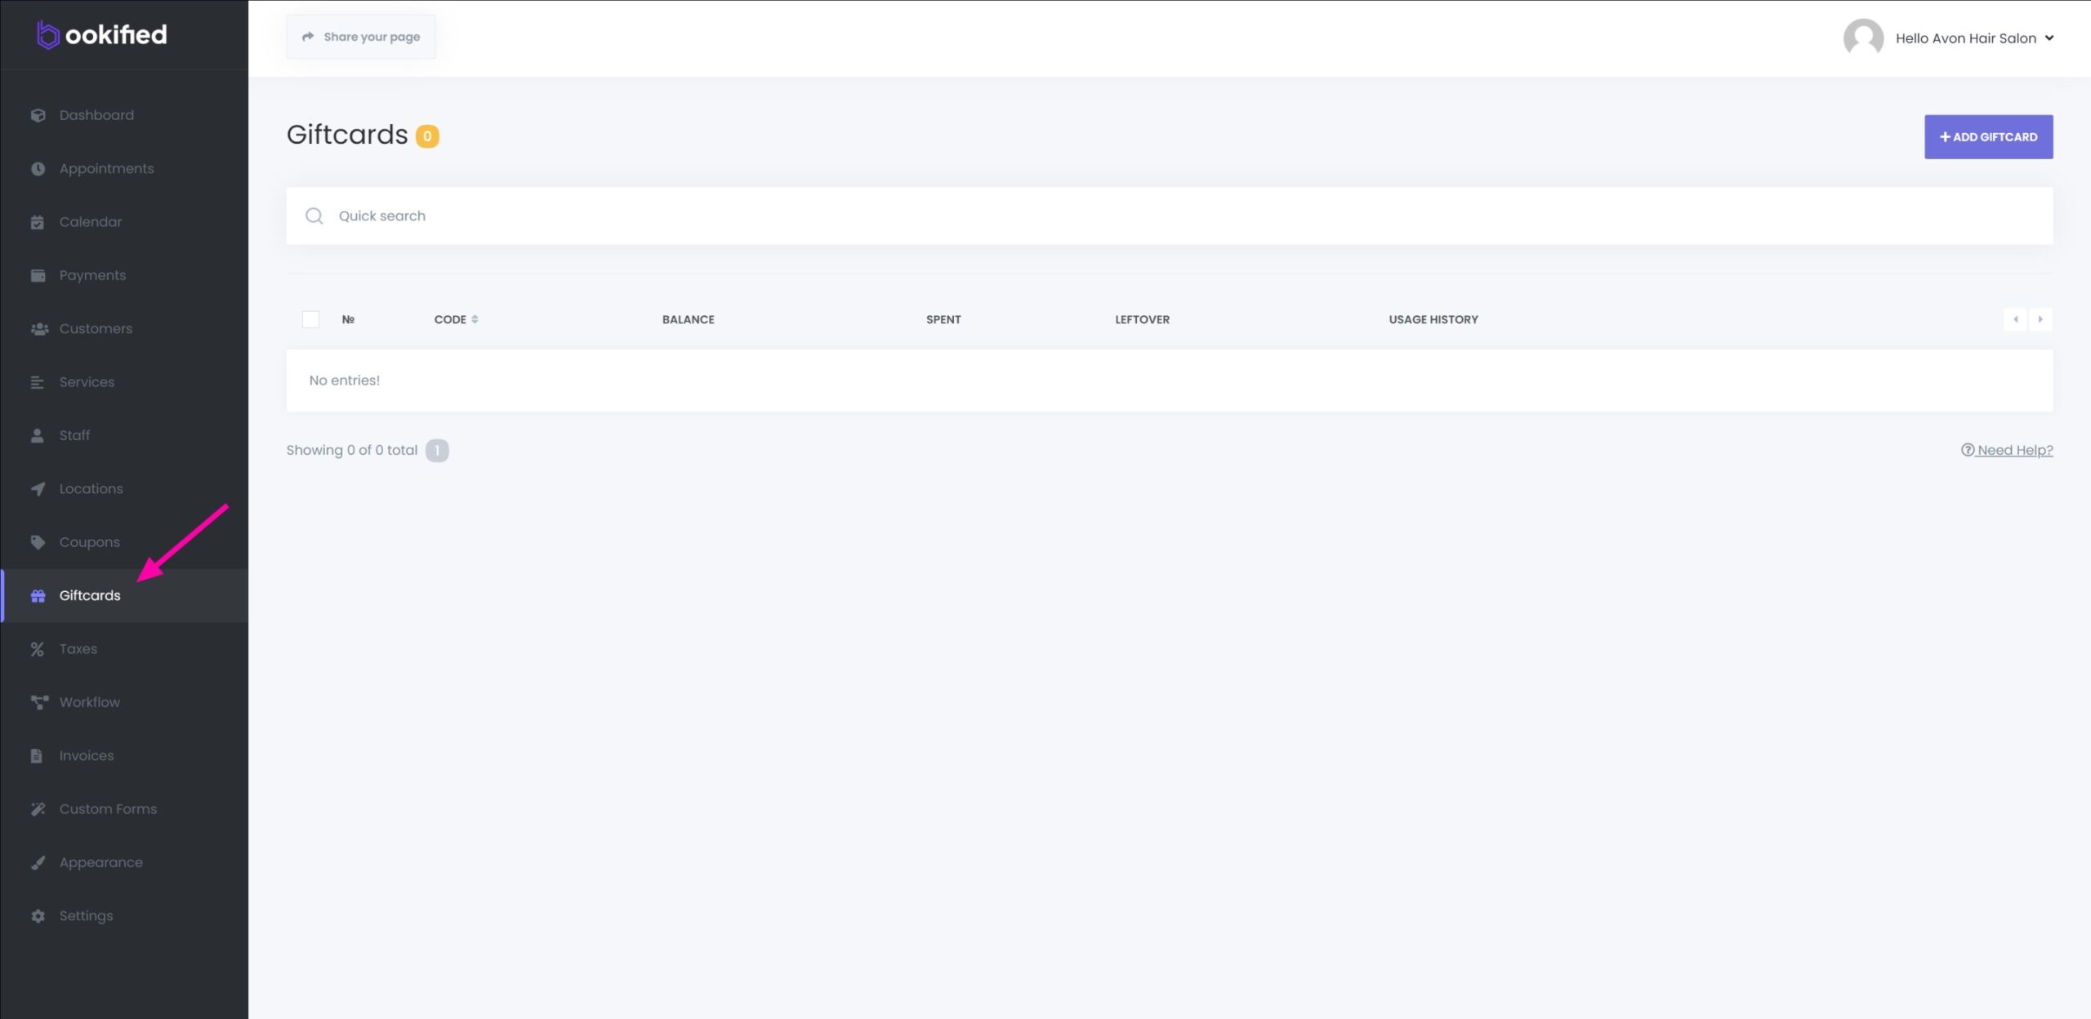Viewport: 2091px width, 1019px height.
Task: Open Appearance settings
Action: point(124,863)
